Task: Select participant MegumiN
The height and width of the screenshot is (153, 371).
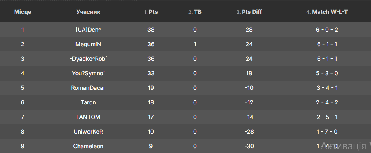Action: tap(88, 44)
